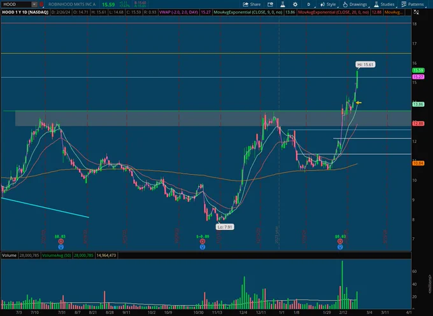Click the 13.86 EMA axis tag

(418, 104)
